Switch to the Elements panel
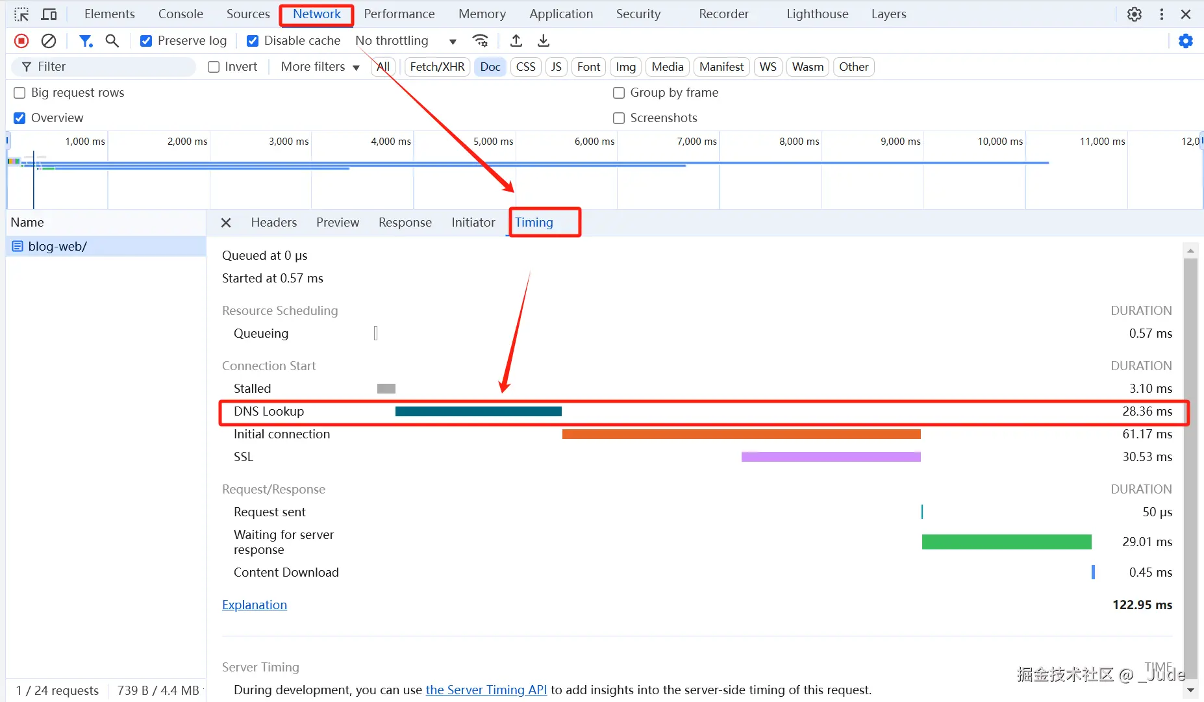The width and height of the screenshot is (1204, 702). click(x=110, y=14)
